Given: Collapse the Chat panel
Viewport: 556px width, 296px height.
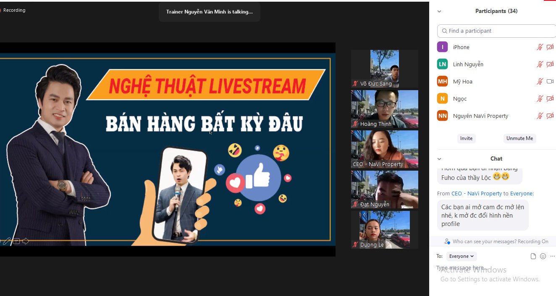Looking at the screenshot, I should [439, 159].
